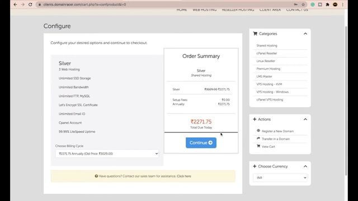The width and height of the screenshot is (358, 201).
Task: Click the 'Unlimited SSD Storage' feature text
Action: coord(74,78)
